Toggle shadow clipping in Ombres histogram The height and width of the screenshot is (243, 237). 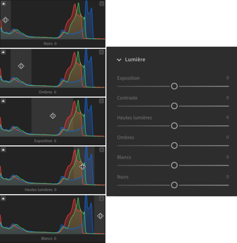click(x=3, y=52)
